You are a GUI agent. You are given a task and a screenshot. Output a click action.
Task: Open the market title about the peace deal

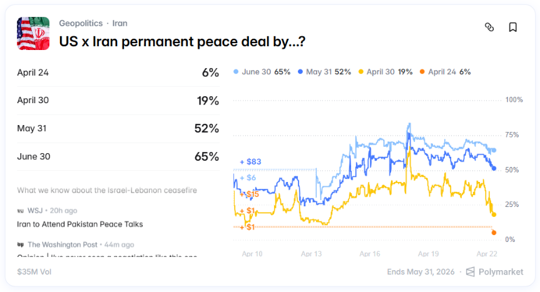[x=182, y=42]
